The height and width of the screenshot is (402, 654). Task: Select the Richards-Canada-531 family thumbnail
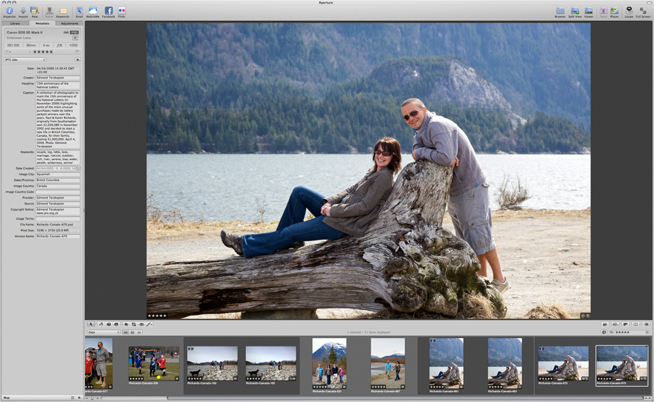(x=329, y=362)
